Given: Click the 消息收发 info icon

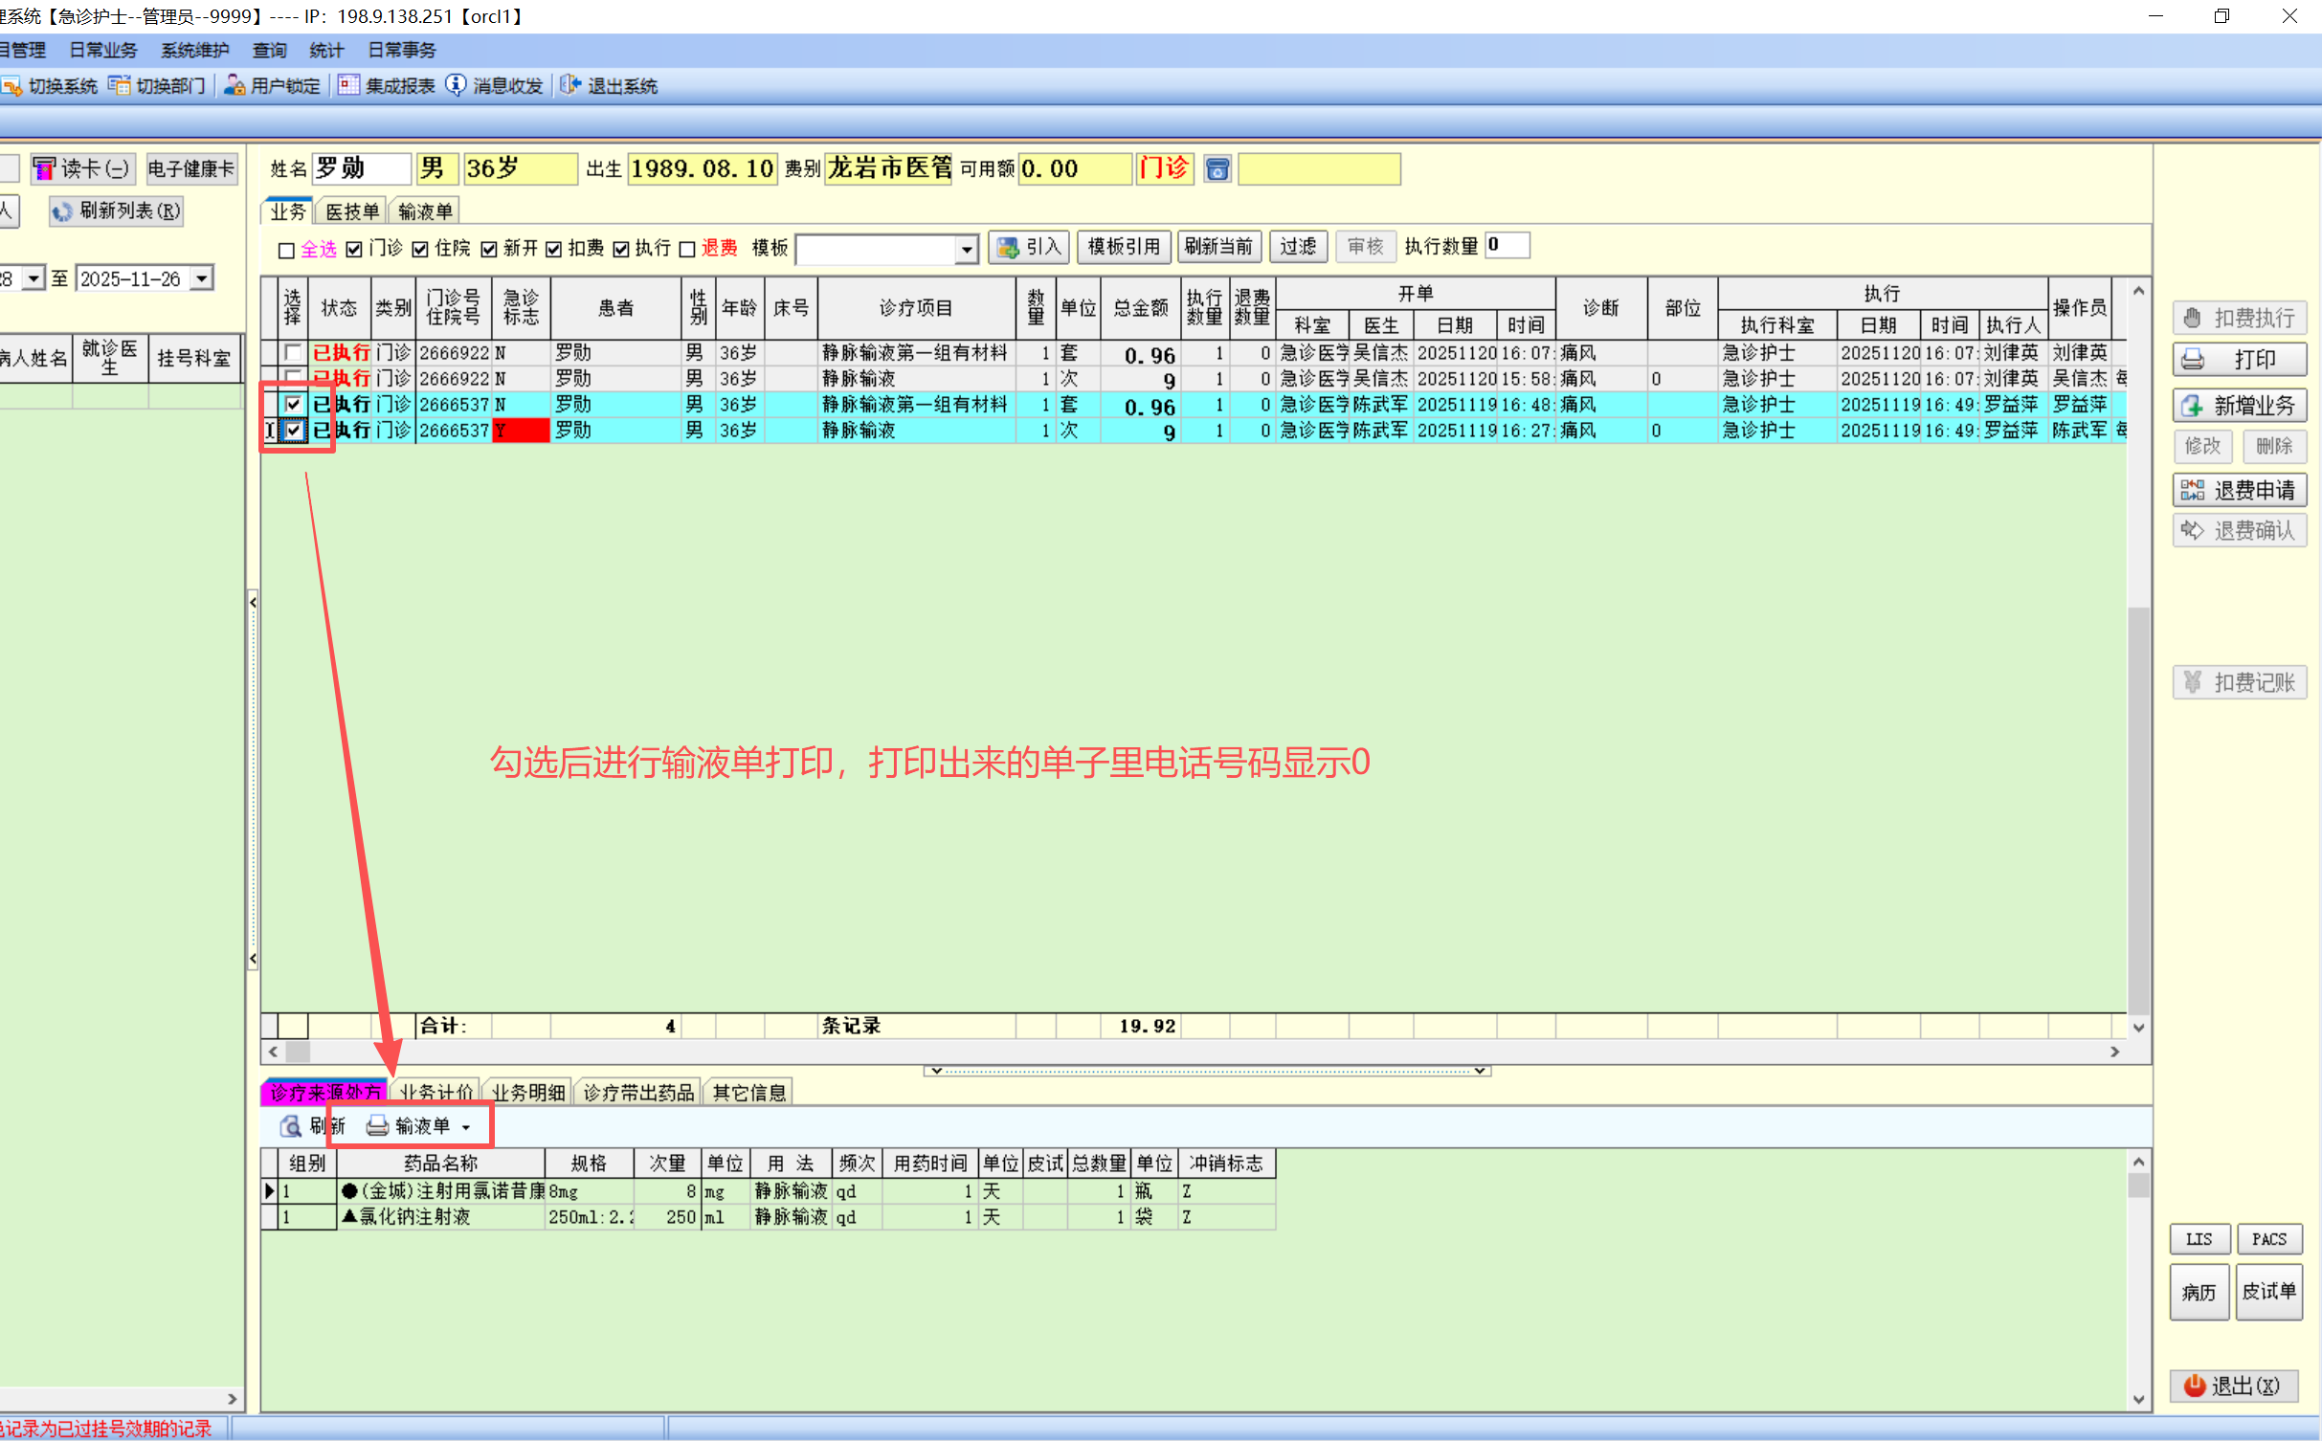Looking at the screenshot, I should pyautogui.click(x=457, y=86).
